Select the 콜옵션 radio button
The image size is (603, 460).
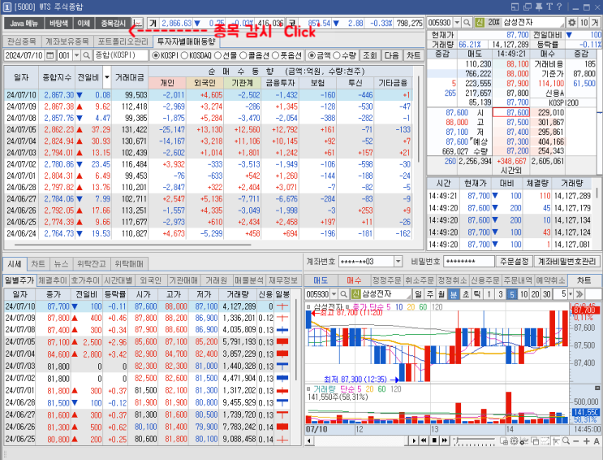click(243, 55)
